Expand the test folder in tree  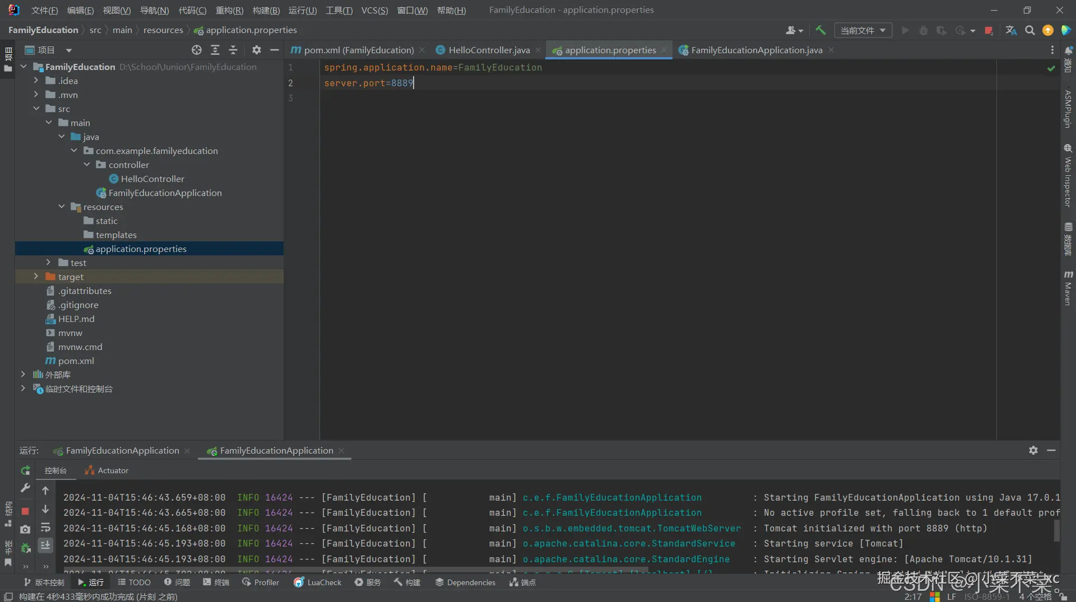click(x=48, y=263)
